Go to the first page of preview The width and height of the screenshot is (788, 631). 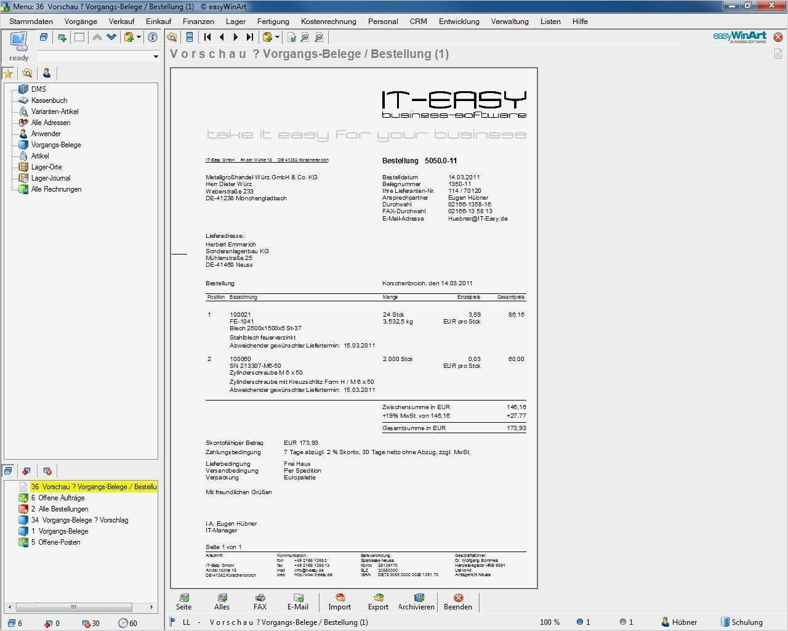207,38
